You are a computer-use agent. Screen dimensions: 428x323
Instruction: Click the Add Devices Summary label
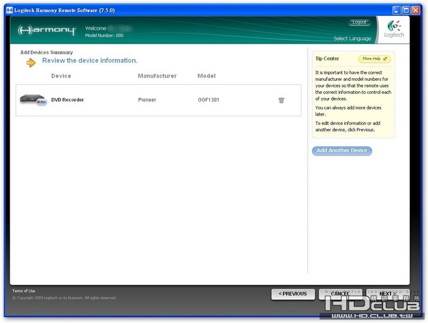46,52
